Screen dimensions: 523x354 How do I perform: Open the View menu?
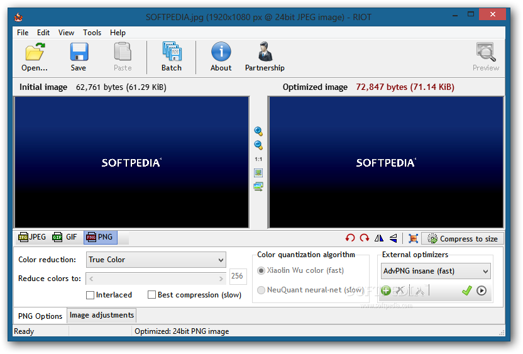click(66, 33)
